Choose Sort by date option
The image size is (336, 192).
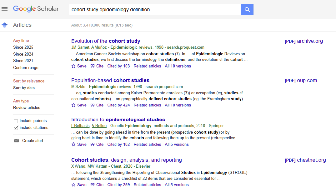[x=24, y=88]
